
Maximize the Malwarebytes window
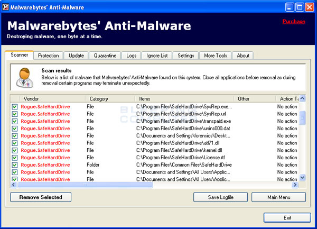[300, 7]
